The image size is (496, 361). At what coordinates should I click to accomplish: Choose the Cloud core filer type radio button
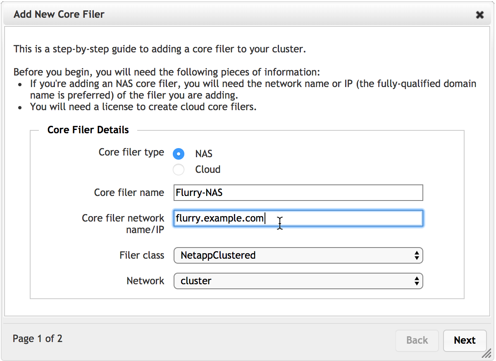(179, 170)
